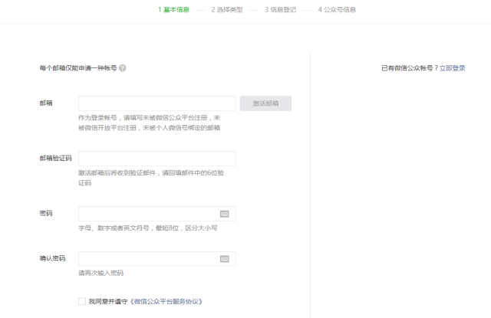Screen dimensions: 491x318
Task: Open the 立即登录 link
Action: click(x=453, y=68)
